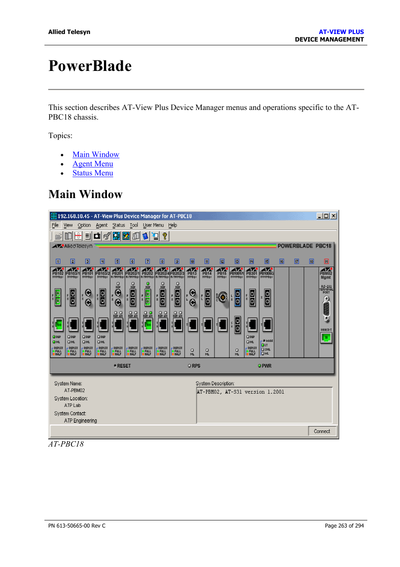
Task: Maximize the Device Manager window
Action: 326,216
